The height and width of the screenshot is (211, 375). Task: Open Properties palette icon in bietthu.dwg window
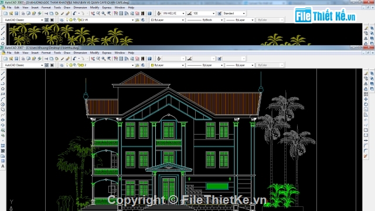(116, 59)
